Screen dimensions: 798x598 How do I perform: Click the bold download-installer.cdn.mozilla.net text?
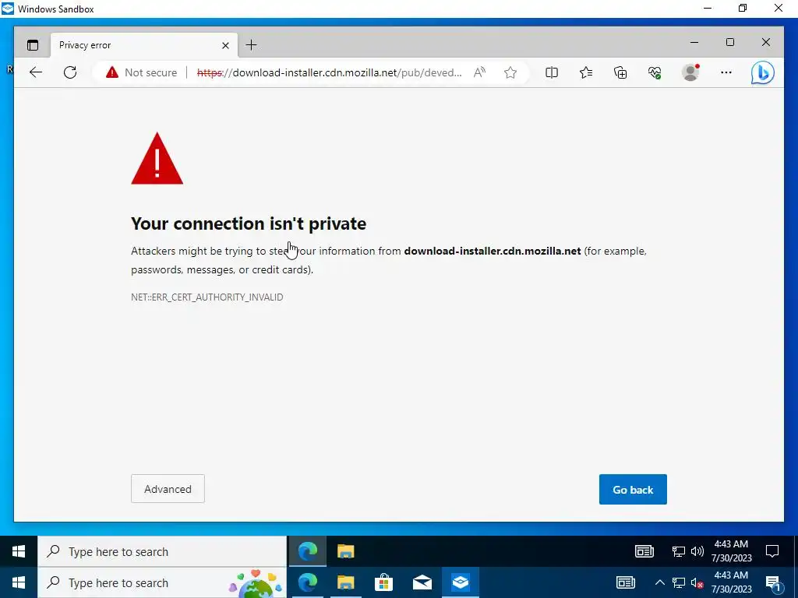click(x=493, y=251)
